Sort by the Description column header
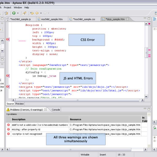This screenshot has height=157, width=157. point(40,119)
